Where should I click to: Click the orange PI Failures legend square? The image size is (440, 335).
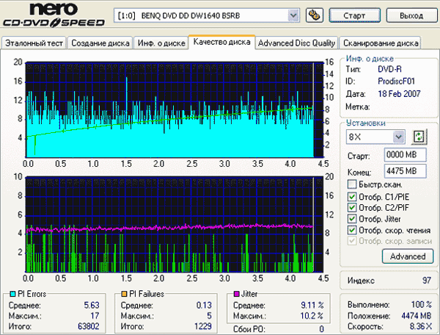pyautogui.click(x=125, y=294)
